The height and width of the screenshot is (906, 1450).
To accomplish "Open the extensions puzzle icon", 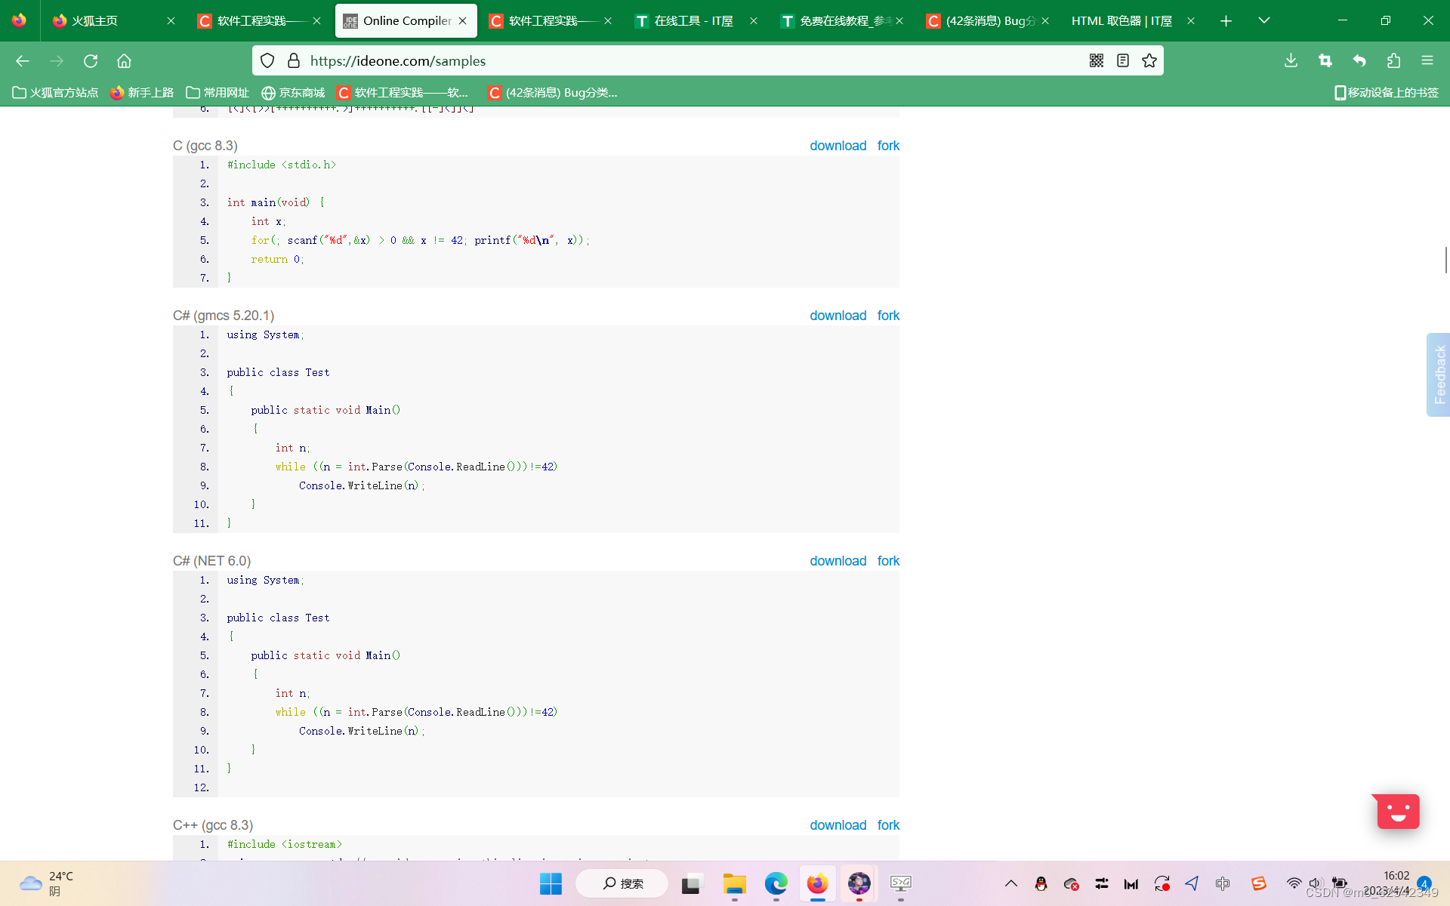I will (x=1393, y=60).
